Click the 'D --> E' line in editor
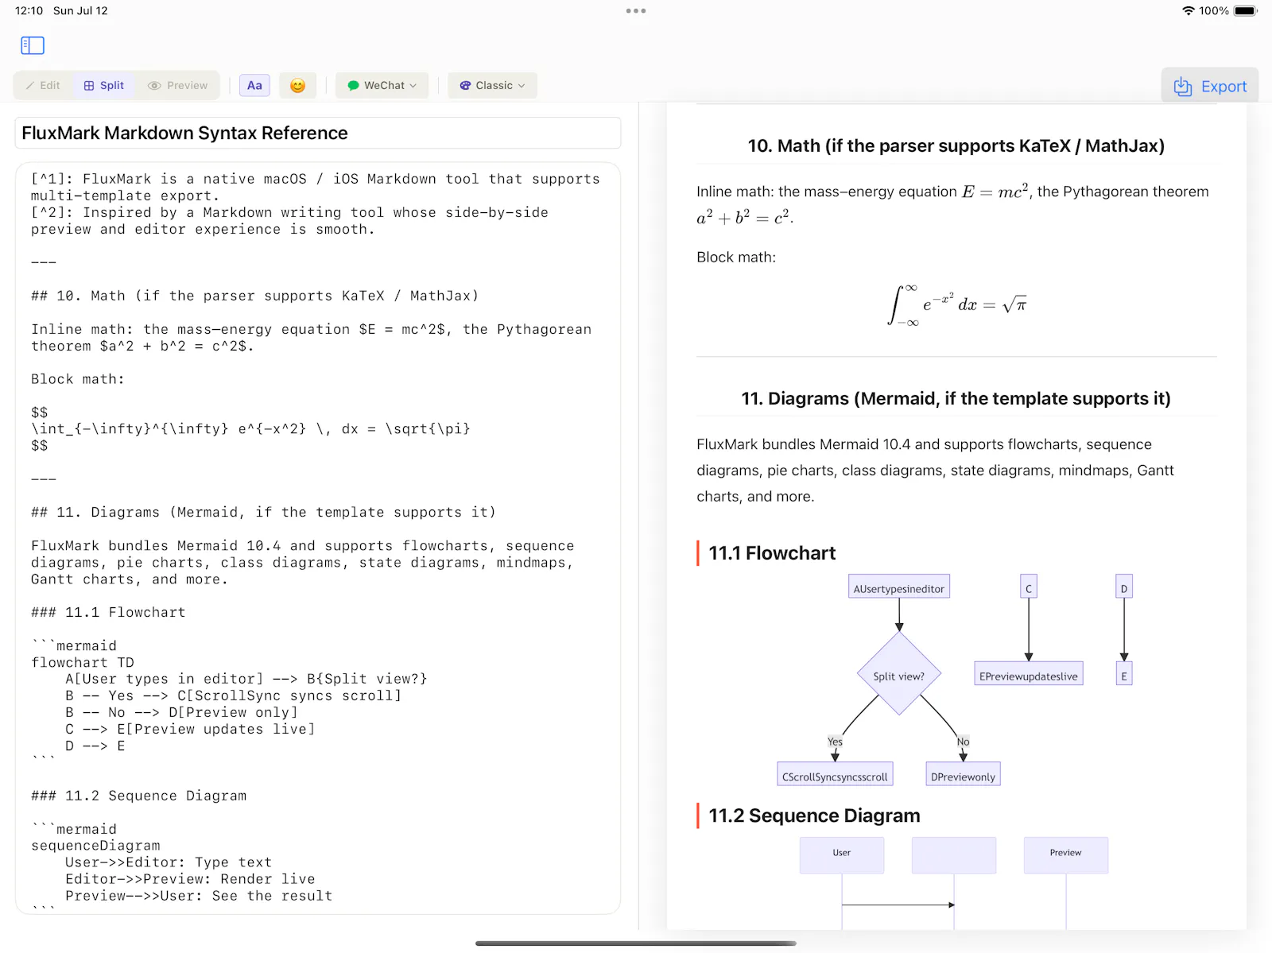Viewport: 1272px width, 953px height. (95, 746)
